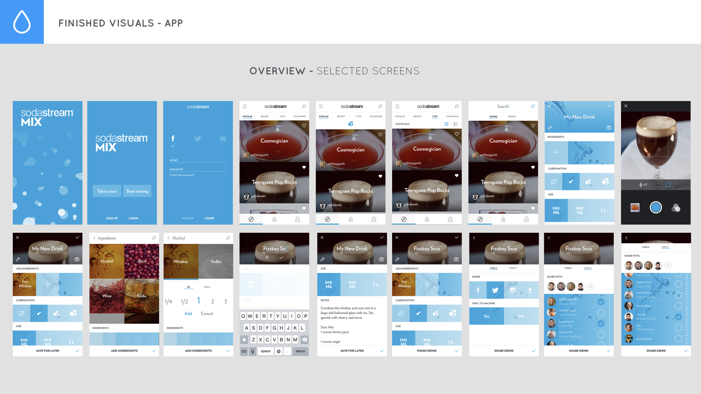The width and height of the screenshot is (701, 394).
Task: Go back using chevron beside Alcohol title
Action: pyautogui.click(x=168, y=238)
